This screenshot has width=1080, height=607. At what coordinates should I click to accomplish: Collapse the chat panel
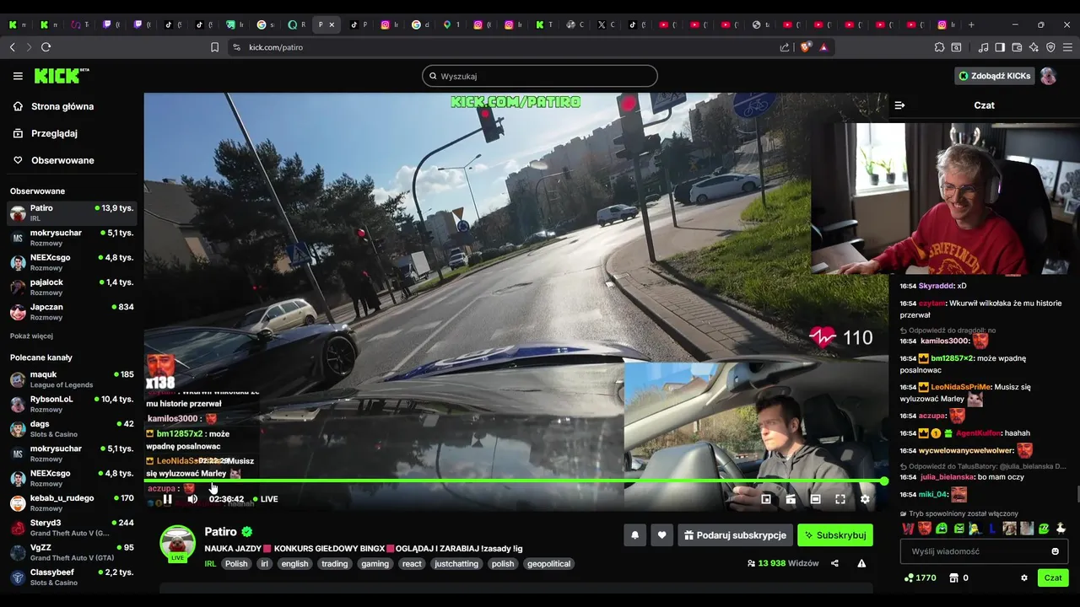[899, 105]
